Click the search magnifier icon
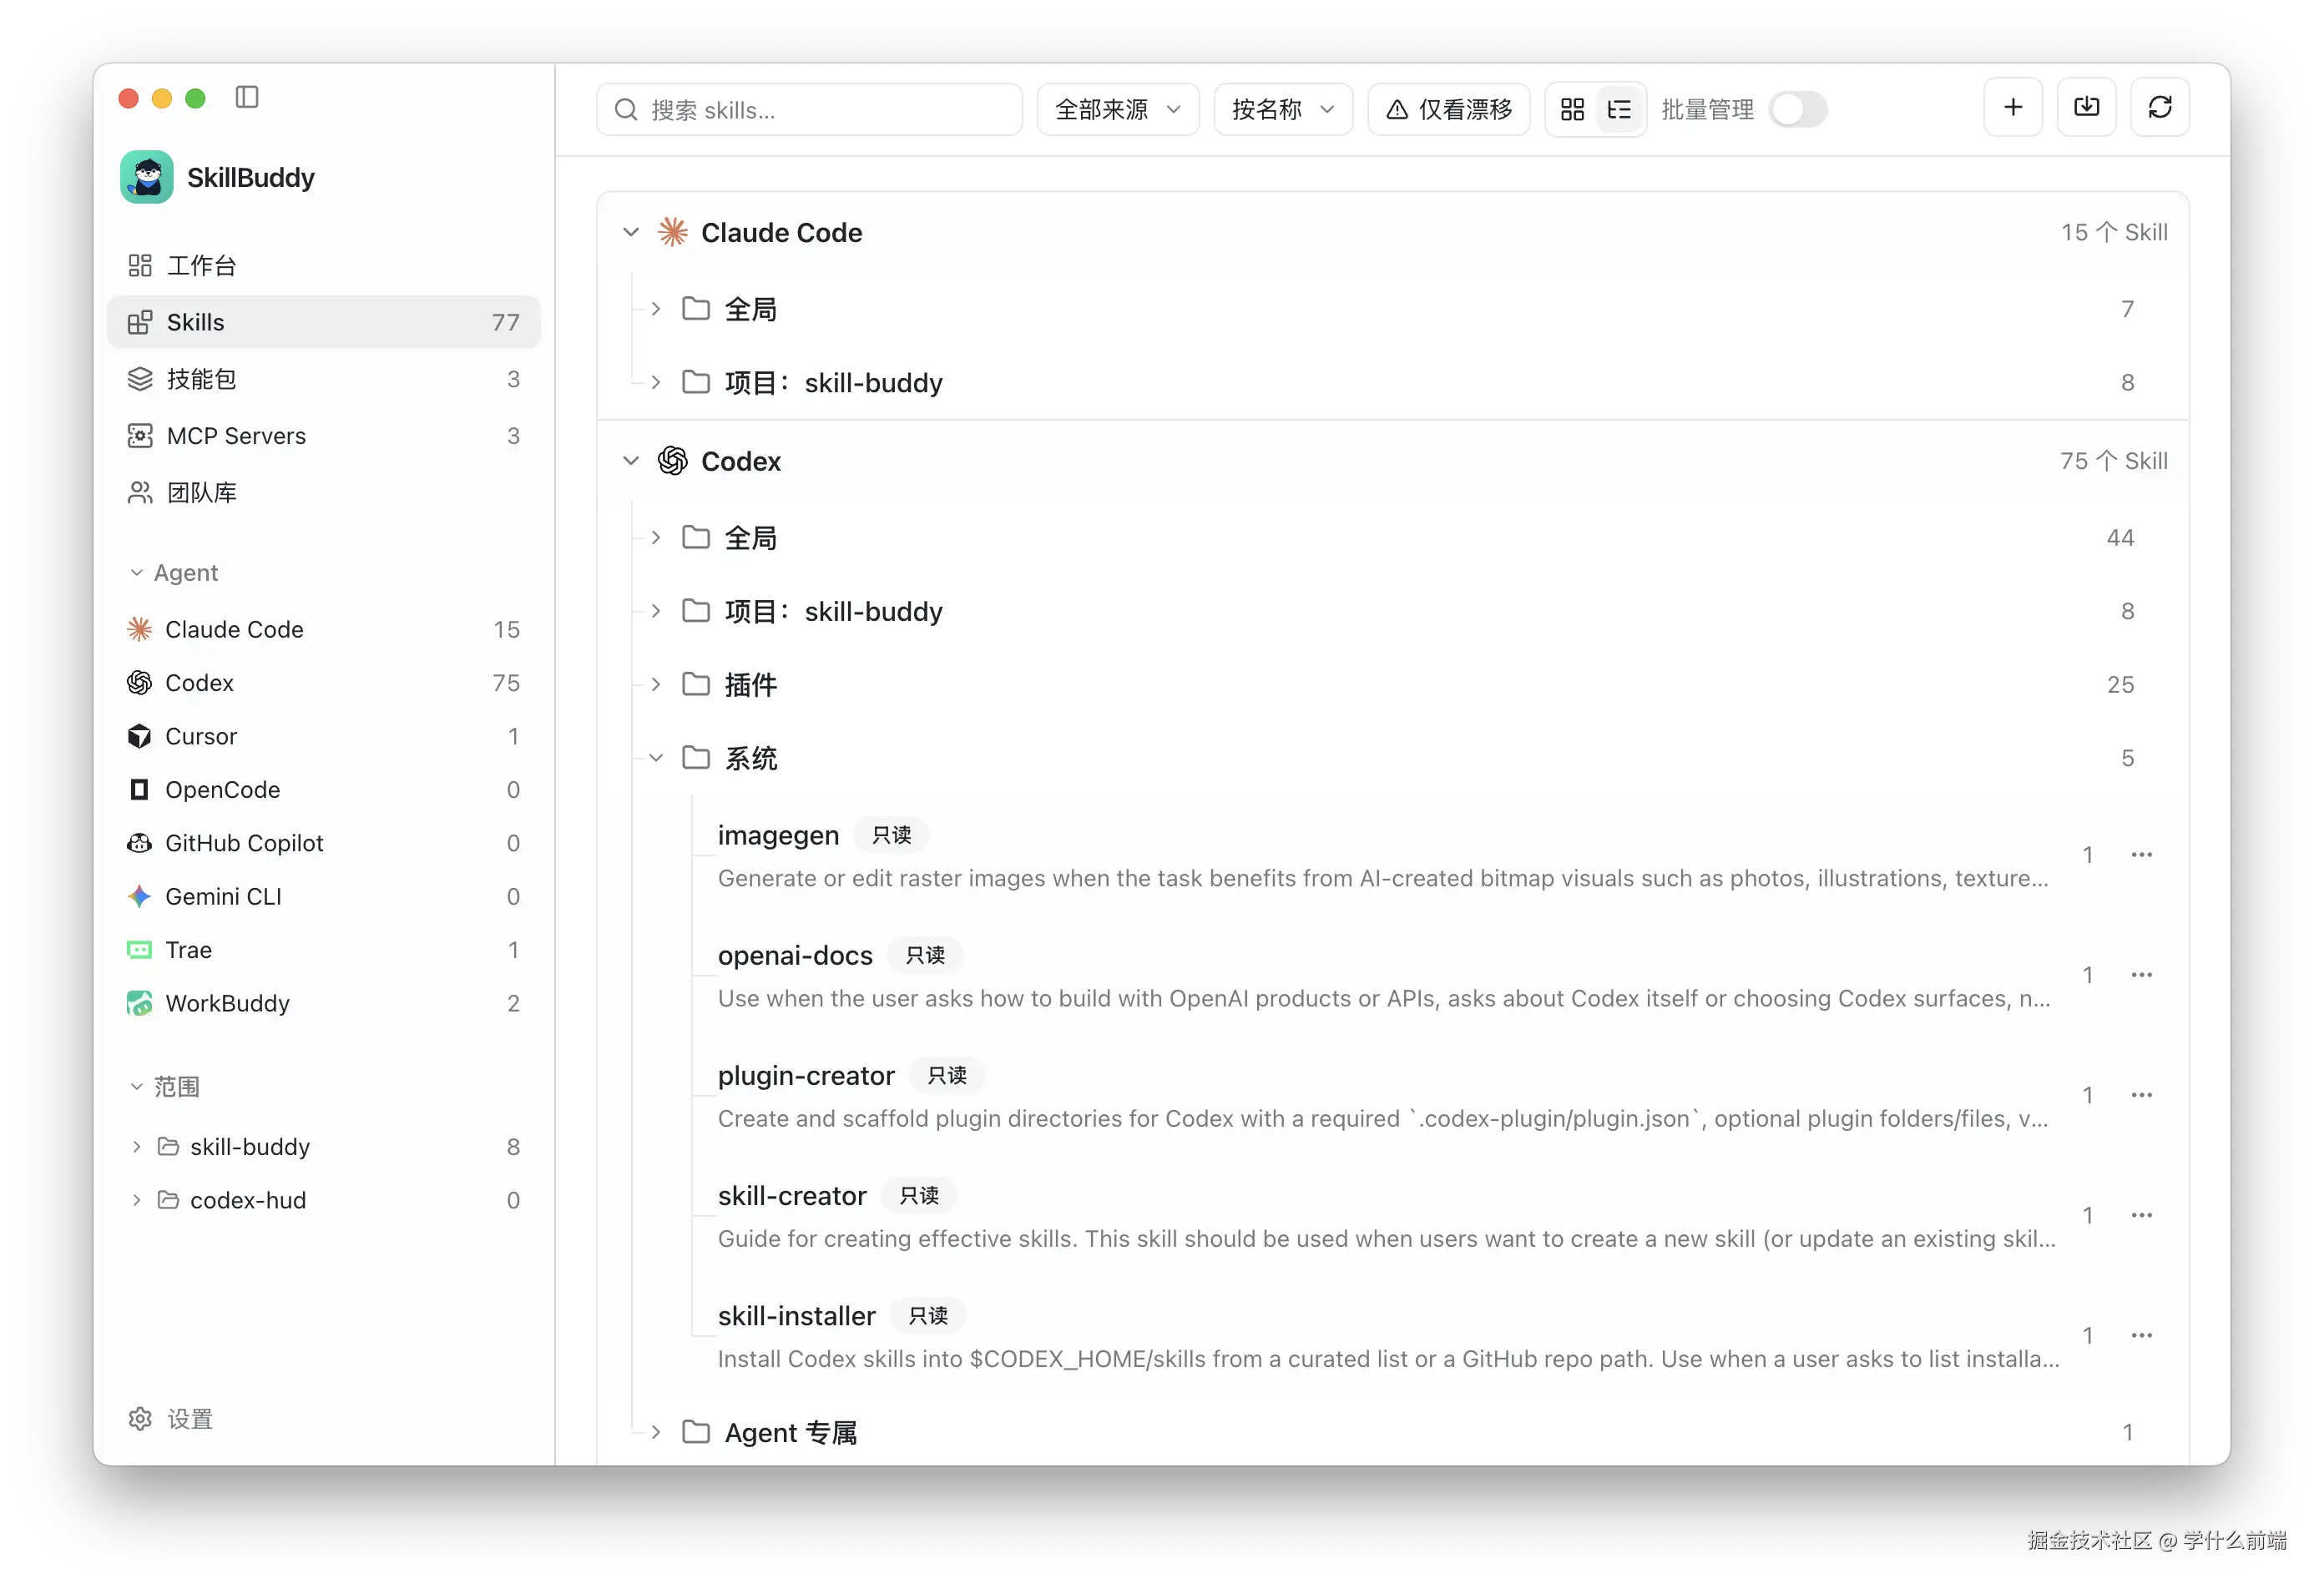This screenshot has height=1589, width=2324. point(626,110)
